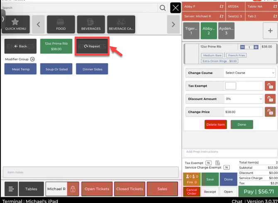Select the Beverages category tab
This screenshot has height=203, width=278.
coord(91,24)
